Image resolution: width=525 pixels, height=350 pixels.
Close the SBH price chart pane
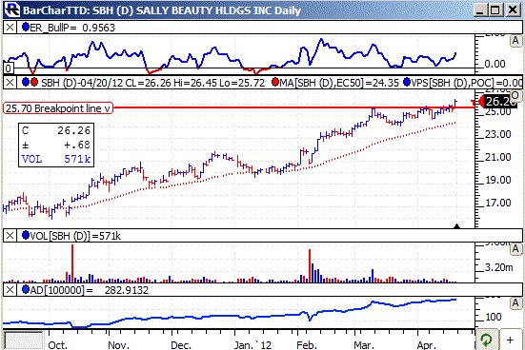pyautogui.click(x=10, y=82)
